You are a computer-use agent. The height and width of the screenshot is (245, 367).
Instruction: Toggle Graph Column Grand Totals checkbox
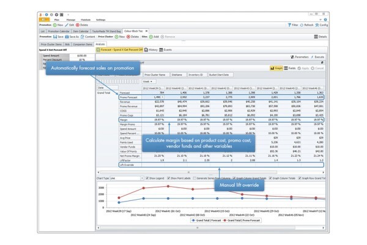(x=234, y=178)
